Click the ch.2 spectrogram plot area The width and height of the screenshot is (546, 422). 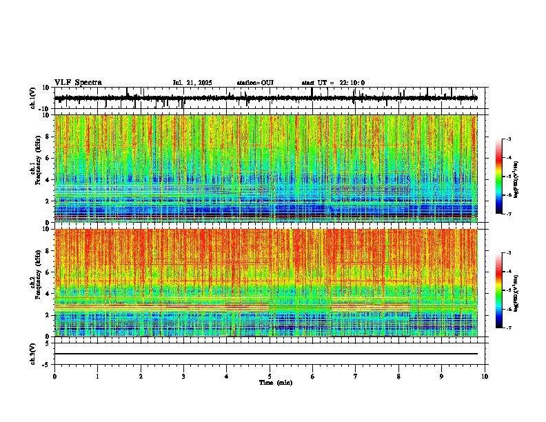coord(266,283)
